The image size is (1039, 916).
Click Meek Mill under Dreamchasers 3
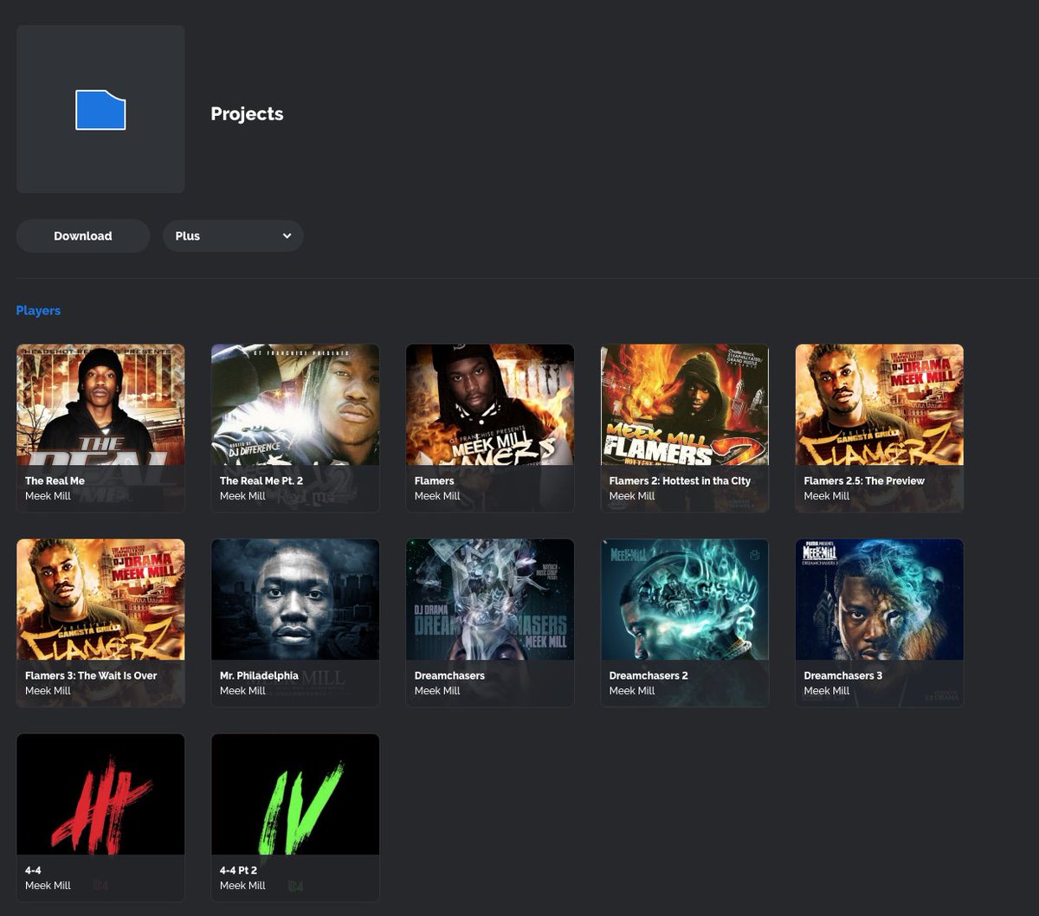click(x=827, y=691)
